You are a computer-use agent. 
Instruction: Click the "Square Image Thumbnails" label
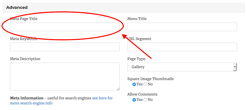[150, 79]
